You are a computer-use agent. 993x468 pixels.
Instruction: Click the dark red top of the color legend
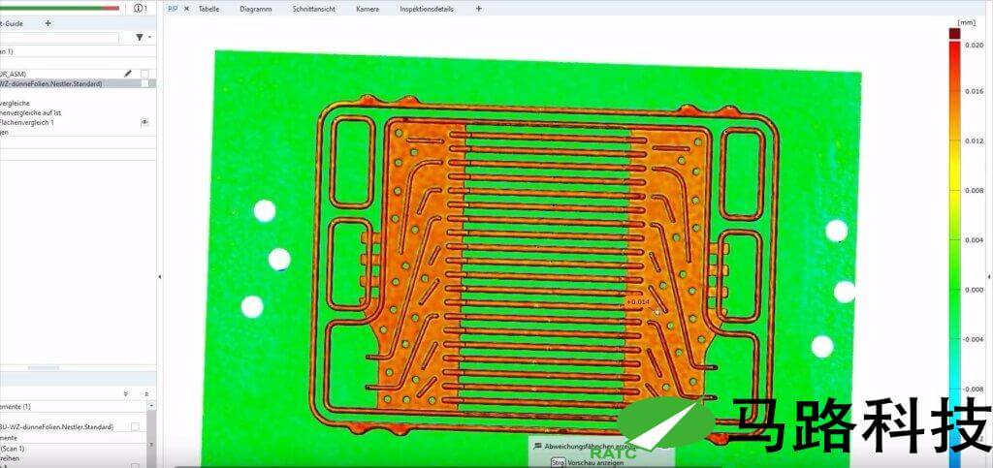954,34
